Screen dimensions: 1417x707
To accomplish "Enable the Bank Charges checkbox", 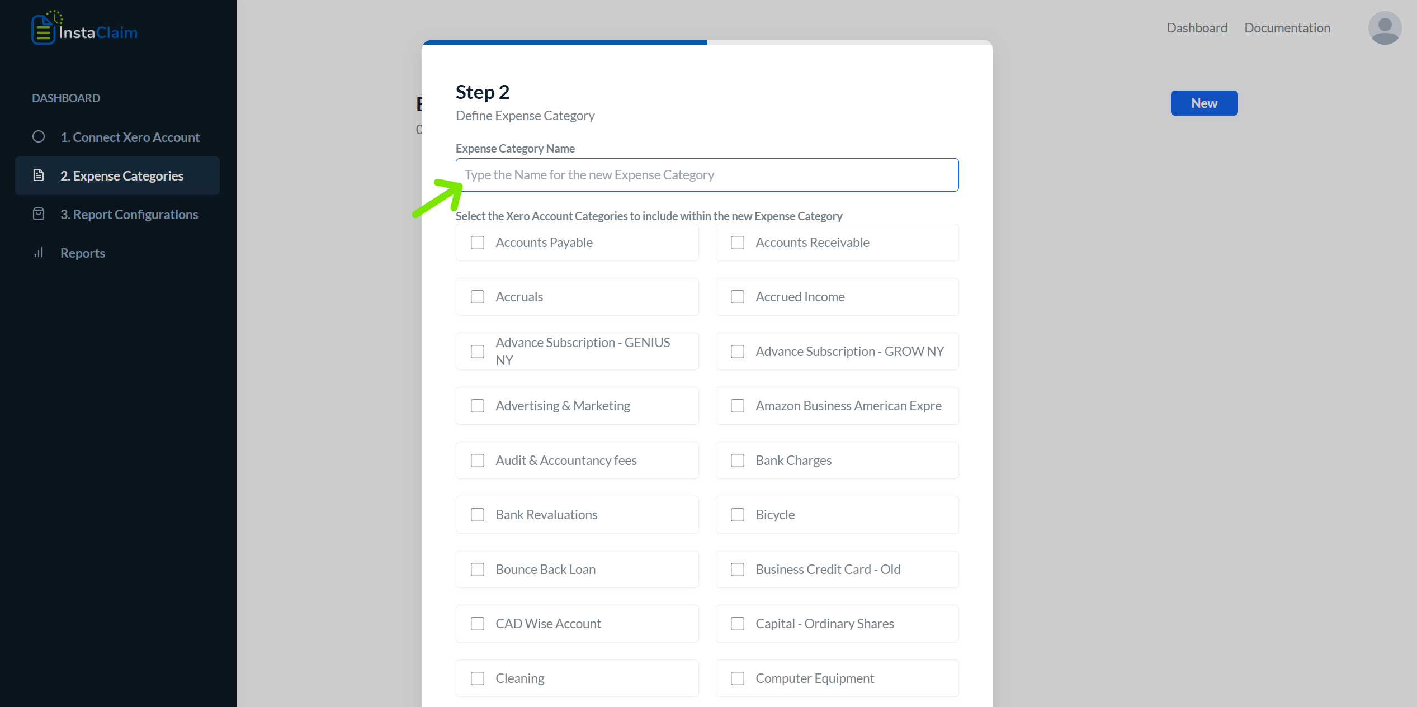I will [738, 461].
